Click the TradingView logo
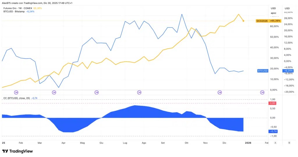The height and width of the screenshot is (157, 298). point(17,151)
